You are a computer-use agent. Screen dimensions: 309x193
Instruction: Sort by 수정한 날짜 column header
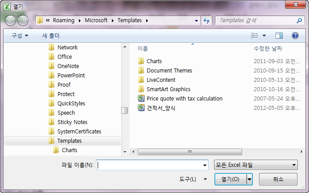pyautogui.click(x=268, y=48)
